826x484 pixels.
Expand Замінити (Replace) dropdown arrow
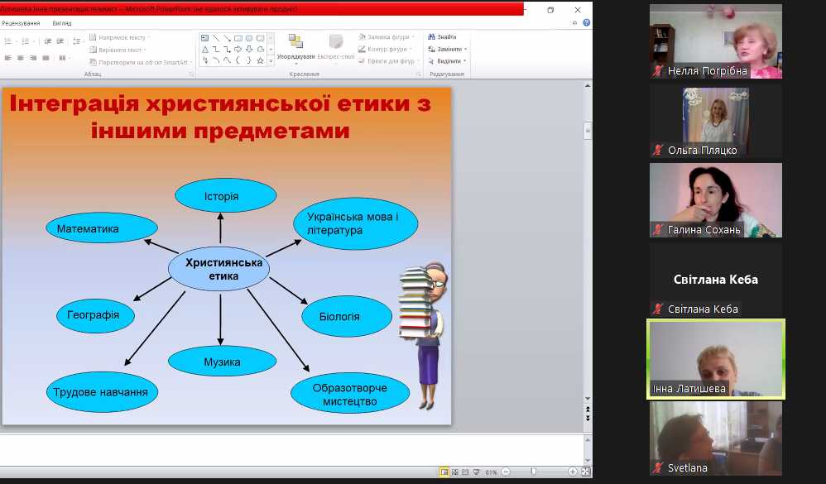click(x=464, y=49)
